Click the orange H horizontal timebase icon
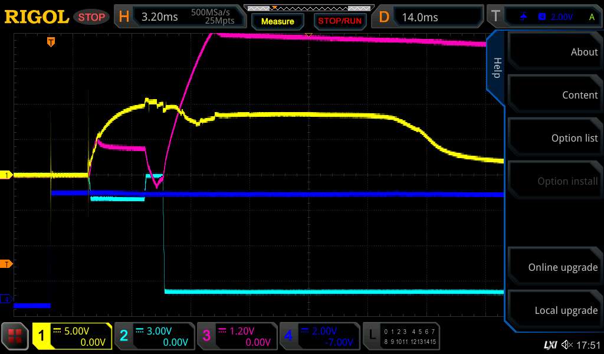 pos(124,17)
